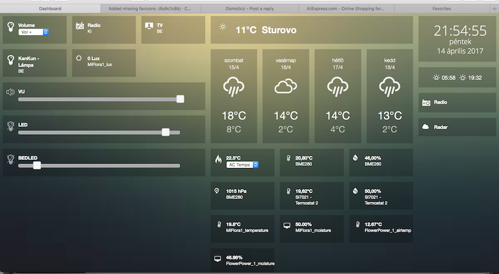
Task: Click the TV screen icon
Action: pyautogui.click(x=148, y=26)
